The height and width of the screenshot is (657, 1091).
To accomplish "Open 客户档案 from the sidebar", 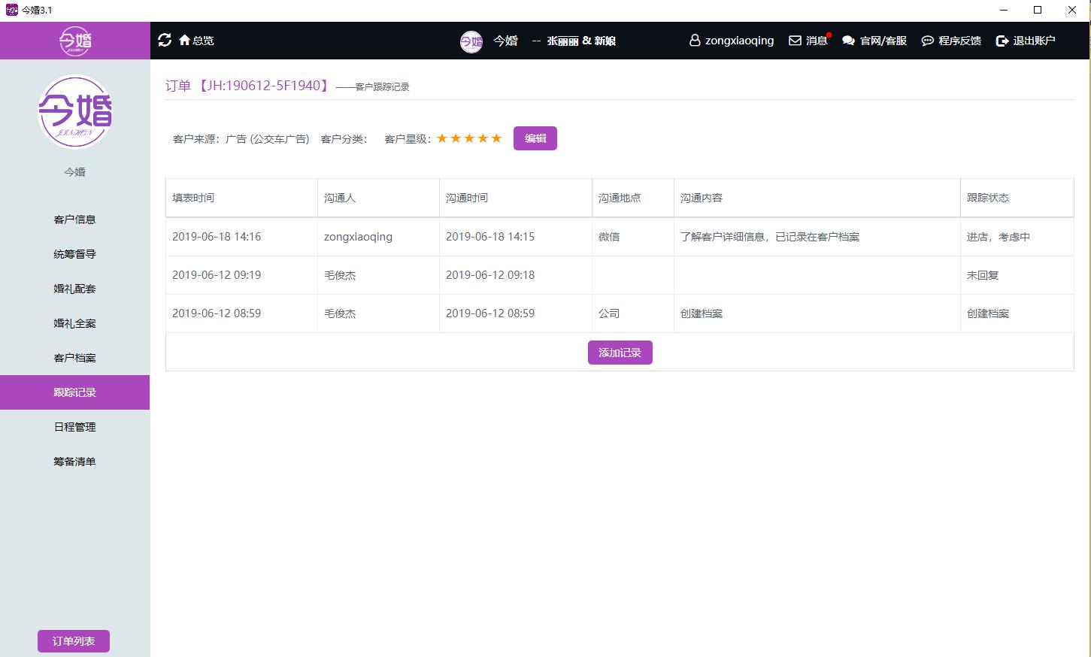I will coord(74,357).
